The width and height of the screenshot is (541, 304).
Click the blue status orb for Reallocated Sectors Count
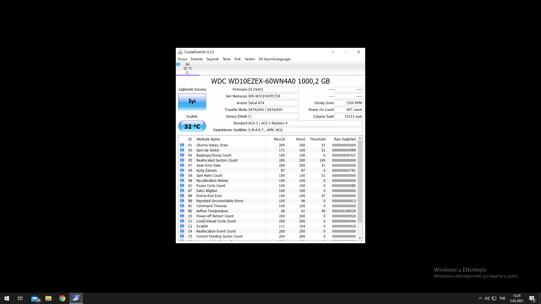(182, 160)
